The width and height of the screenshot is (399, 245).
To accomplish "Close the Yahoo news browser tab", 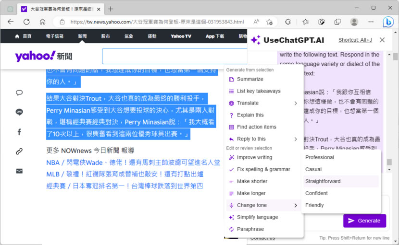I will pyautogui.click(x=99, y=9).
